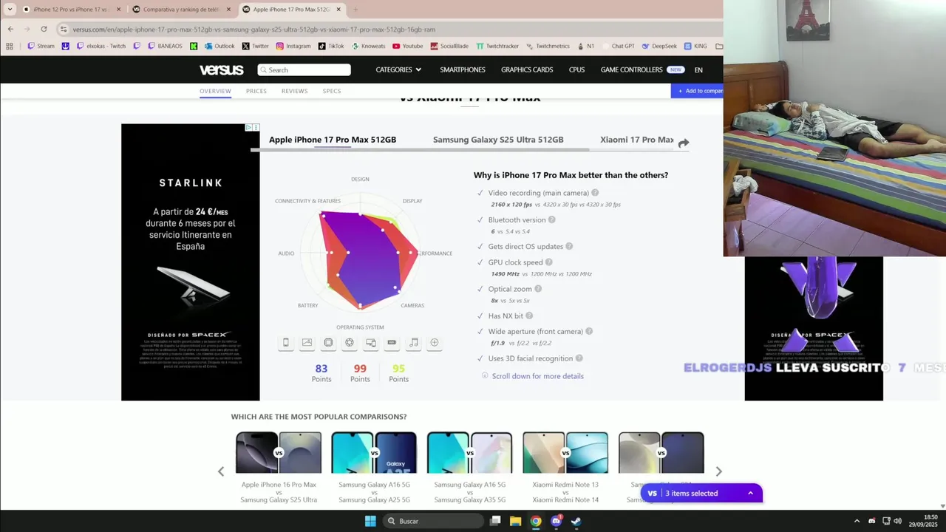Screen dimensions: 946x532
Task: Select the battery icon category
Action: [392, 343]
